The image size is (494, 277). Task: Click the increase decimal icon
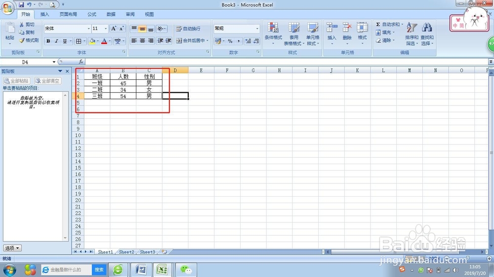pos(248,41)
